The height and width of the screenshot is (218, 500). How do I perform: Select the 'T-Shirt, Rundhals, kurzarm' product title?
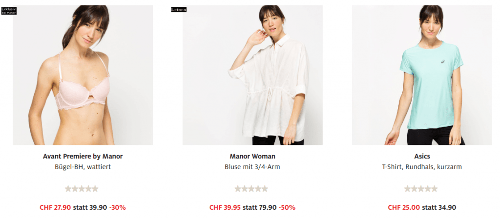coord(422,167)
